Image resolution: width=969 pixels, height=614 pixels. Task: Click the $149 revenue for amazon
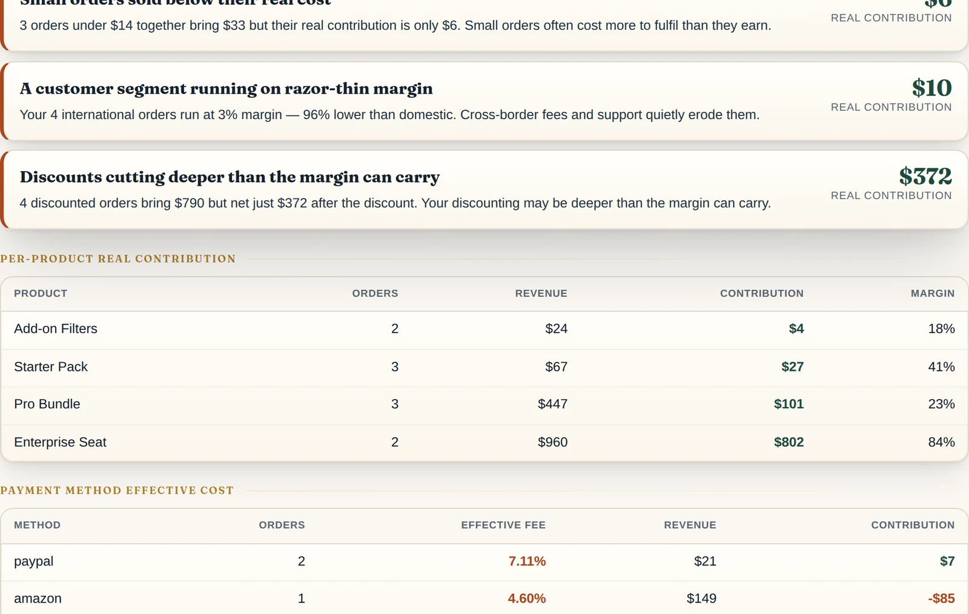701,599
